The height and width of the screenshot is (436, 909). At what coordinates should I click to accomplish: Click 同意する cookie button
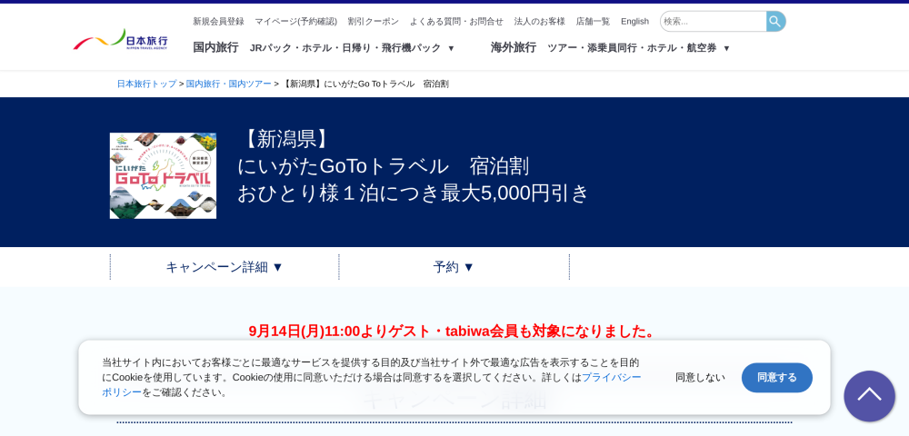click(777, 378)
